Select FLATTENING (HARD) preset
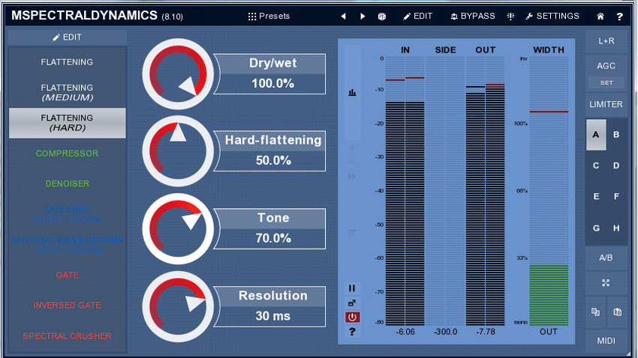 [x=67, y=123]
